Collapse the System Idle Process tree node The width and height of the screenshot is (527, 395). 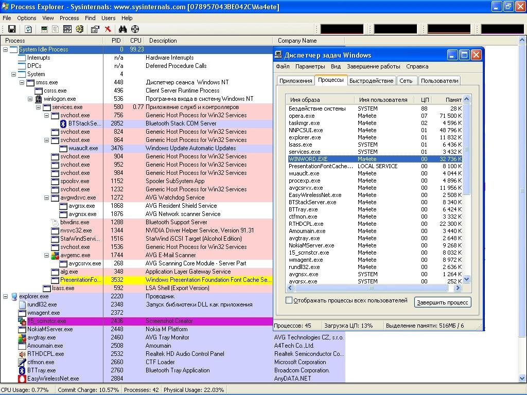[x=6, y=49]
